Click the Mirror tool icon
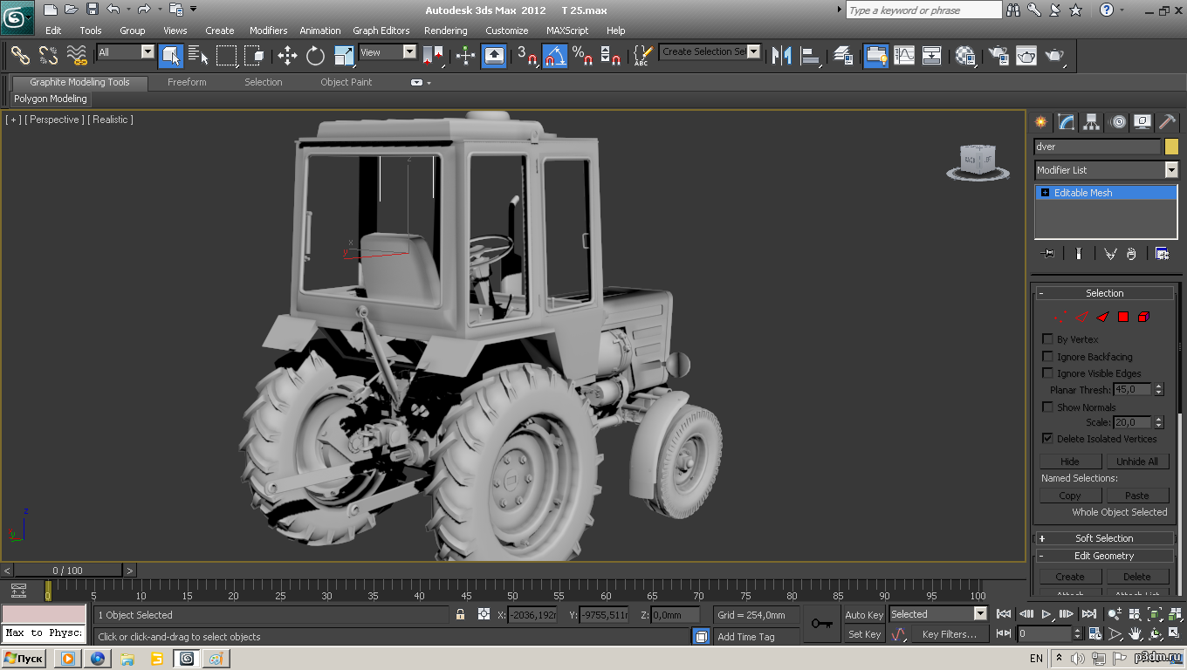This screenshot has width=1187, height=670. pyautogui.click(x=782, y=56)
